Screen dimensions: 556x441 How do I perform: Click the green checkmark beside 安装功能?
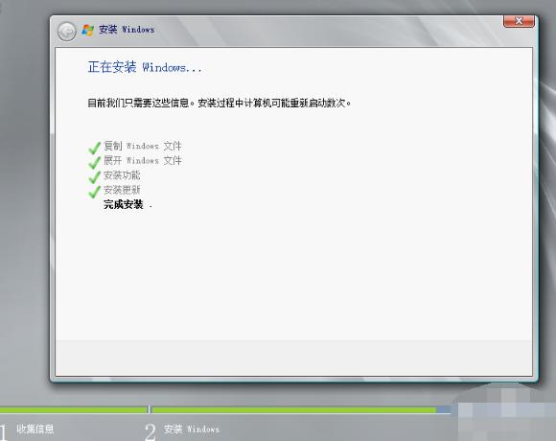[95, 176]
